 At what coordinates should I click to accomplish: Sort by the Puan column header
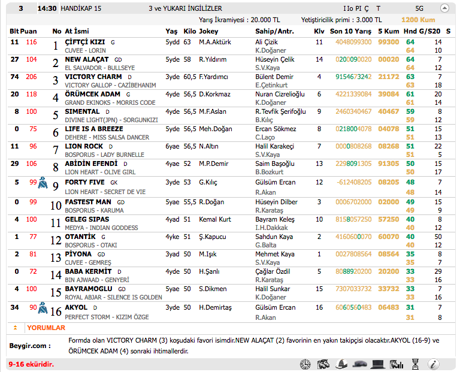tap(28, 31)
